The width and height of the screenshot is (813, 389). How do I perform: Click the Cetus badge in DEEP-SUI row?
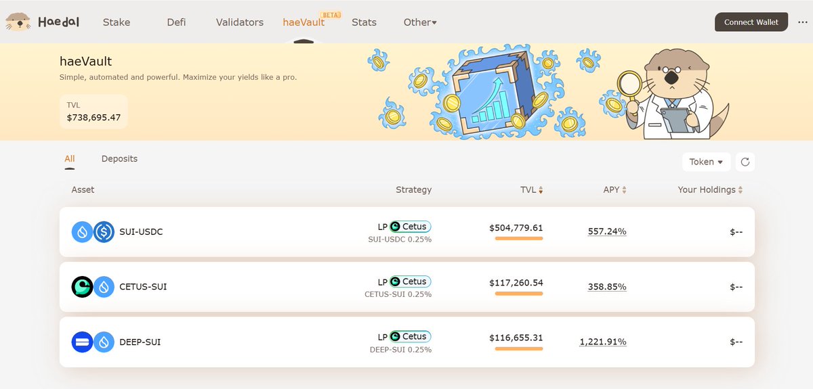pos(411,336)
